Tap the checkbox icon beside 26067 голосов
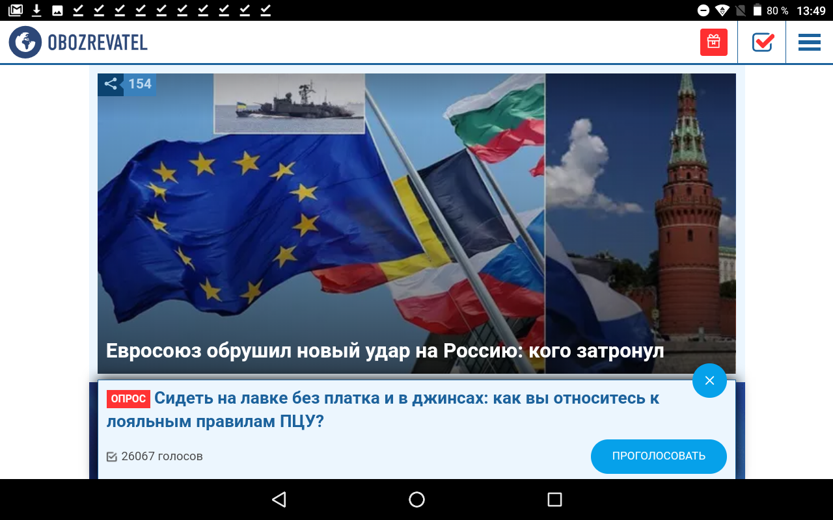The width and height of the screenshot is (833, 520). pos(112,457)
